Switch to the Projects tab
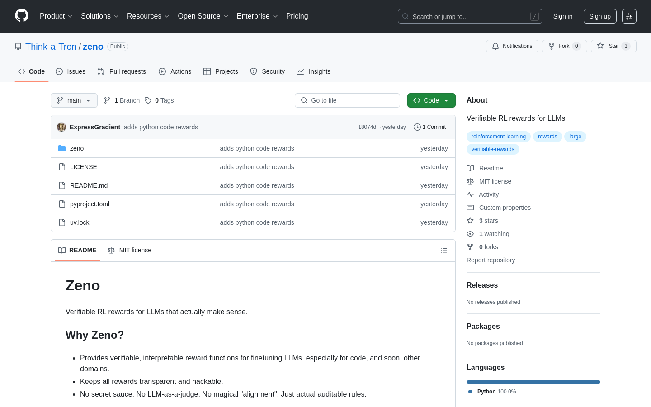Viewport: 651px width, 407px height. (221, 71)
